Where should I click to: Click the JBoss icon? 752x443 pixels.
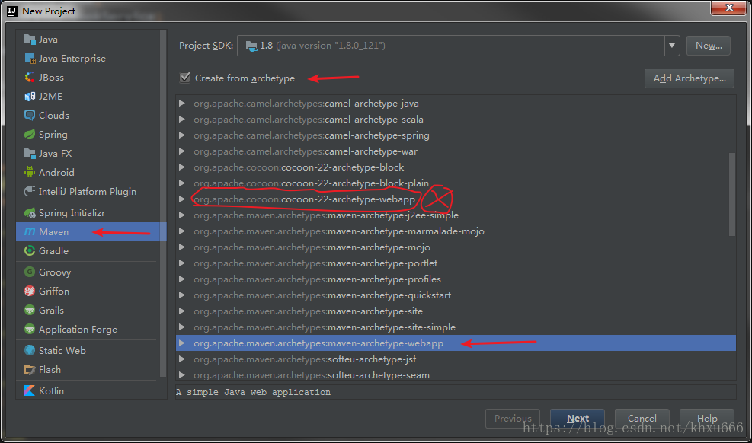pos(30,77)
